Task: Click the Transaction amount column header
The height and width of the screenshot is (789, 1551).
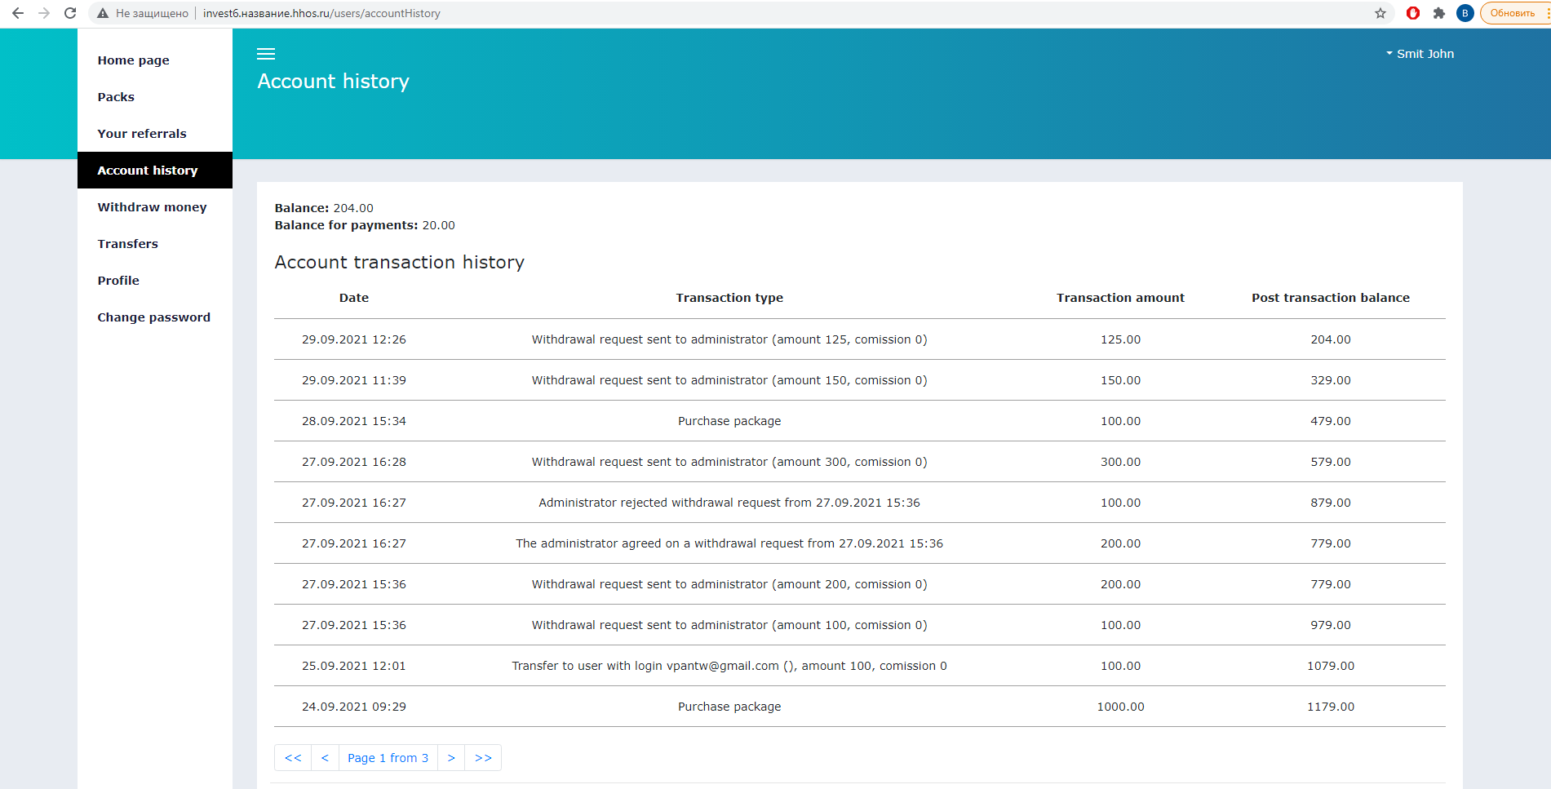Action: click(x=1120, y=298)
